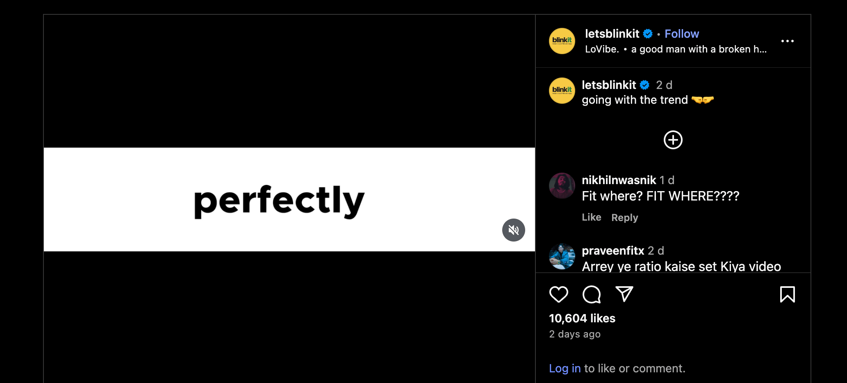Like the post with the heart icon

558,294
